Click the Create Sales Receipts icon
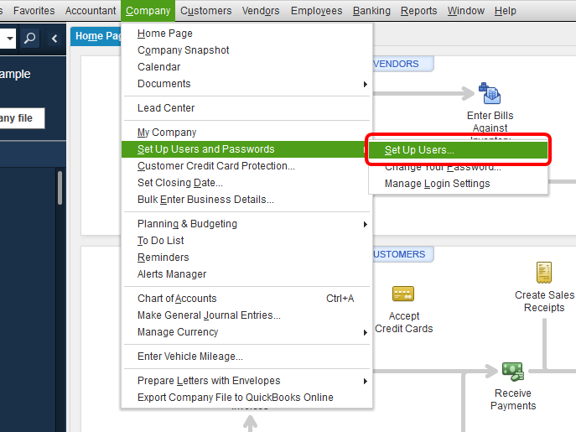The image size is (576, 432). [x=544, y=273]
